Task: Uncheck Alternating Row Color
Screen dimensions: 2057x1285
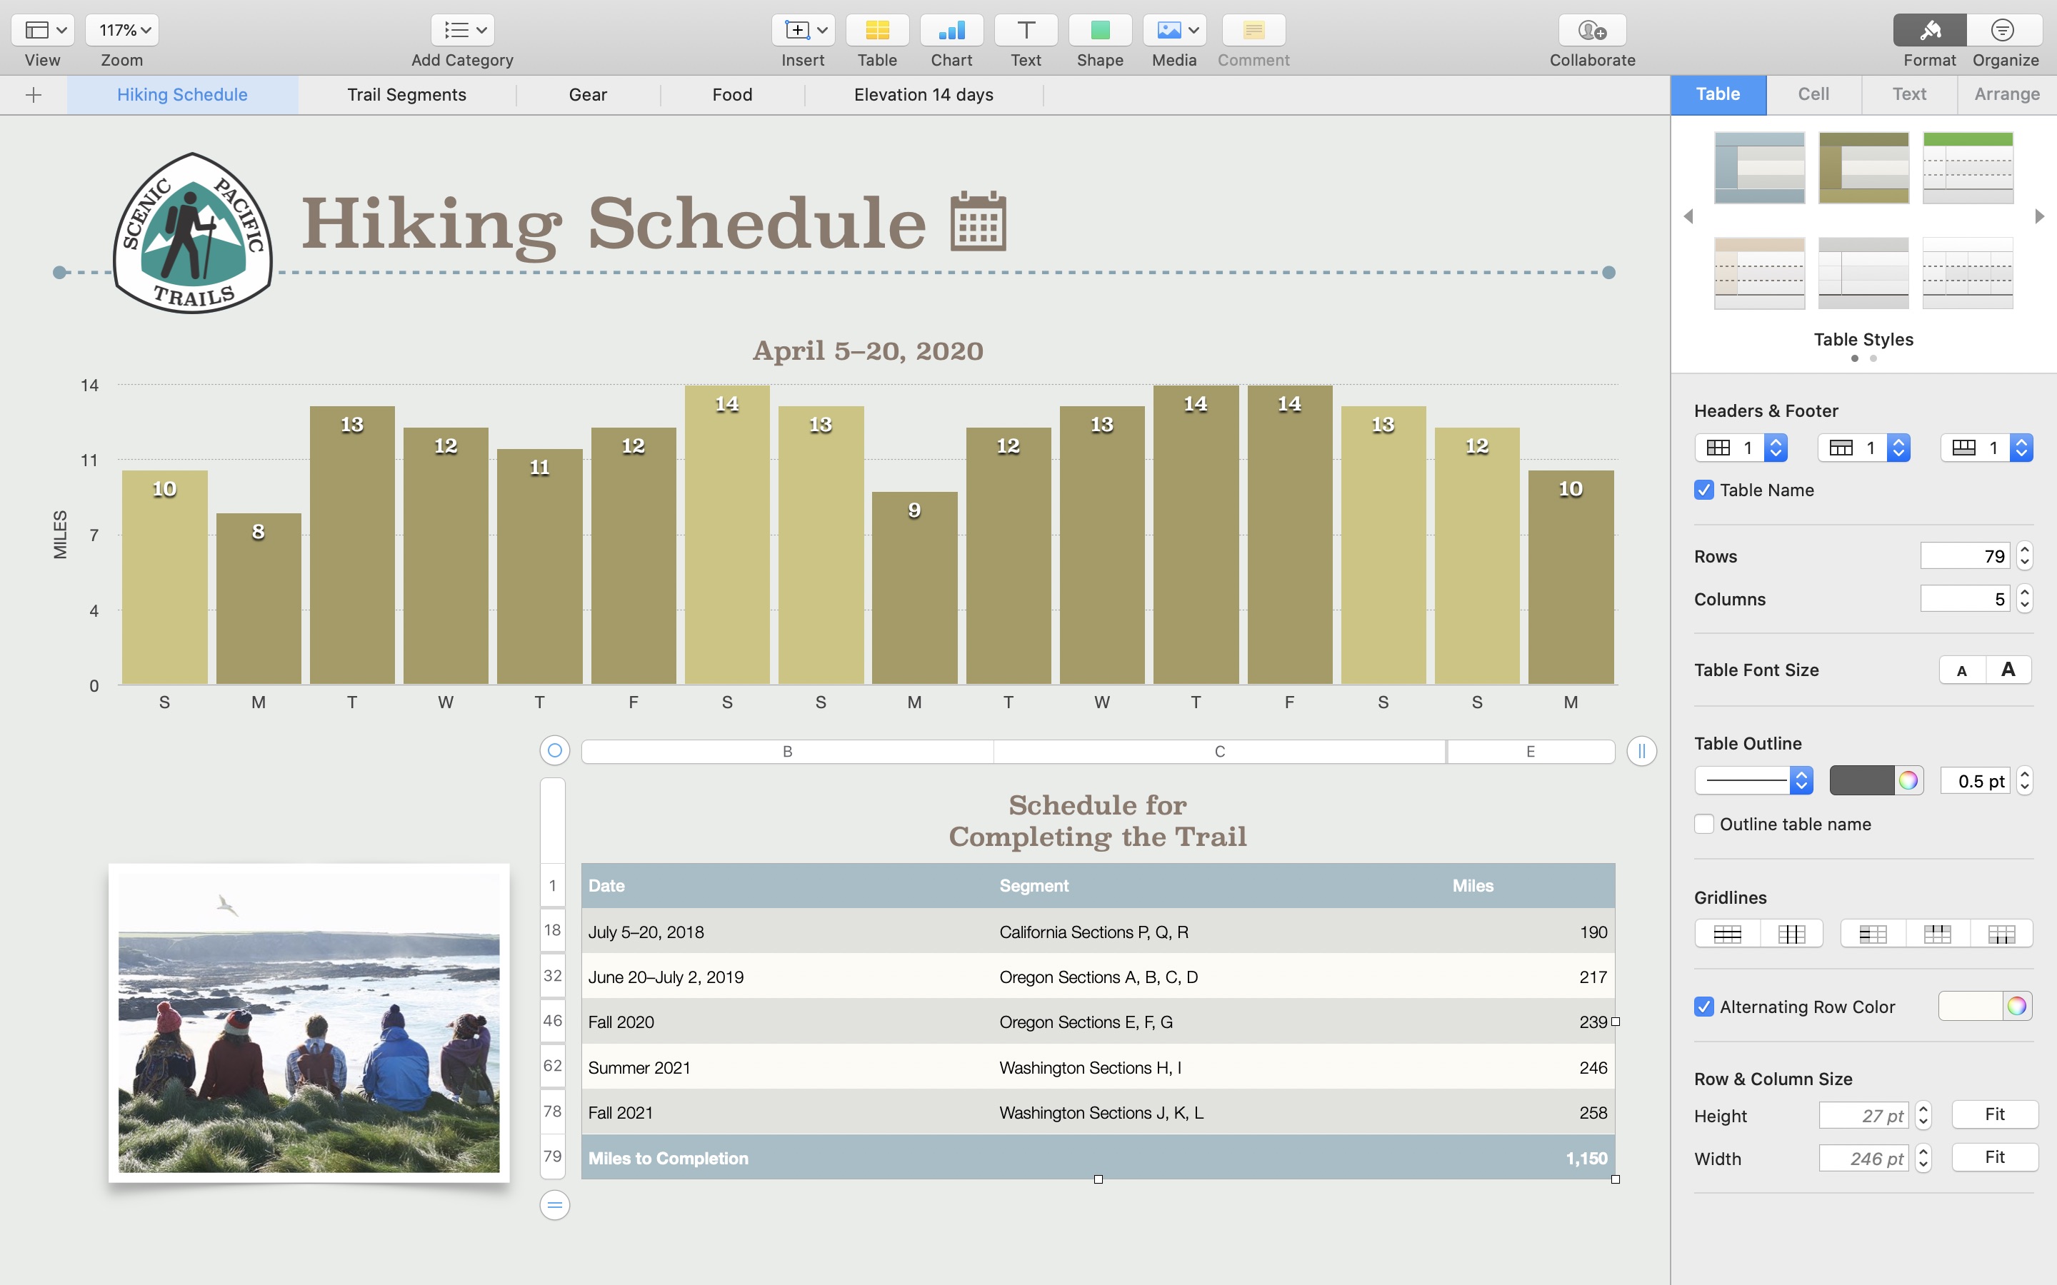Action: click(1703, 1007)
